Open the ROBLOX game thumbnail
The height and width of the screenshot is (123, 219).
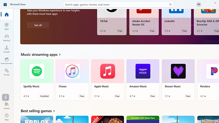pos(37,120)
